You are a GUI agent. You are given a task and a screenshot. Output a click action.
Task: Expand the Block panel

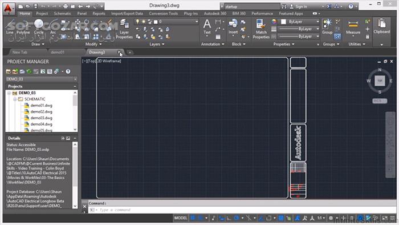[x=238, y=44]
